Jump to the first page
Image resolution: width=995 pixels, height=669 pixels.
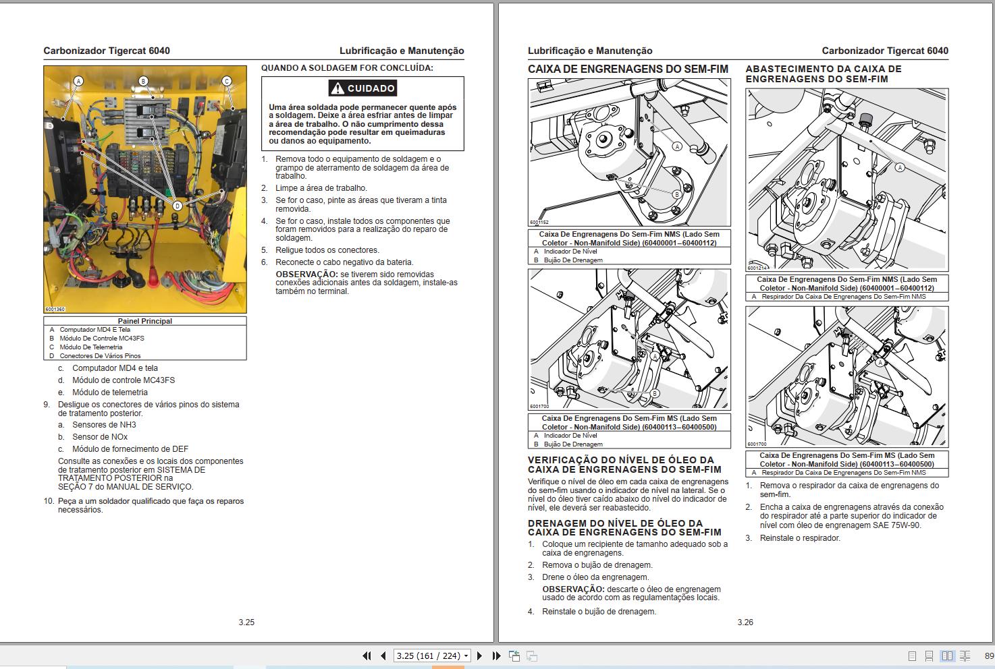coord(367,655)
